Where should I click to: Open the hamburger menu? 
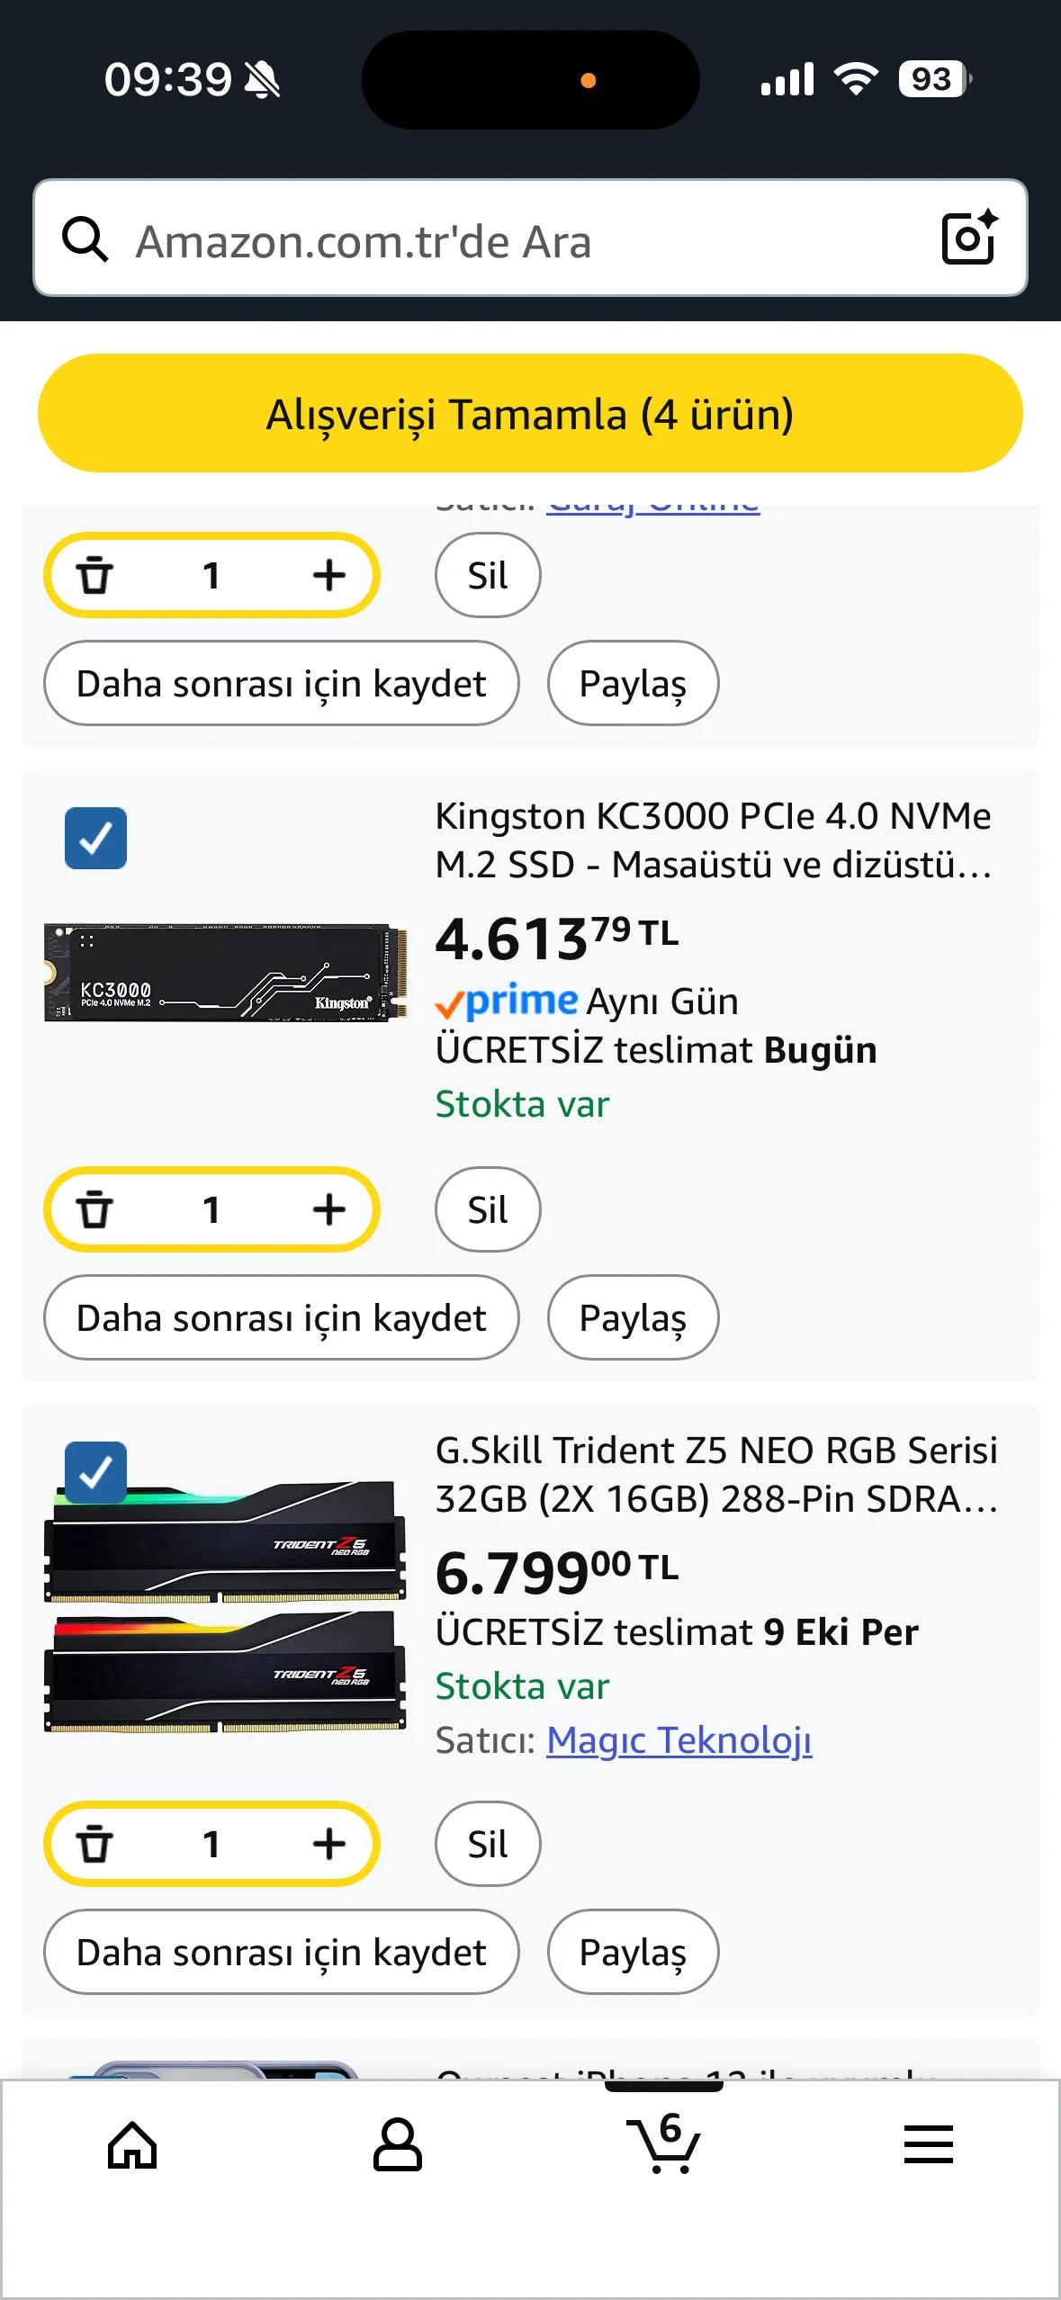928,2145
